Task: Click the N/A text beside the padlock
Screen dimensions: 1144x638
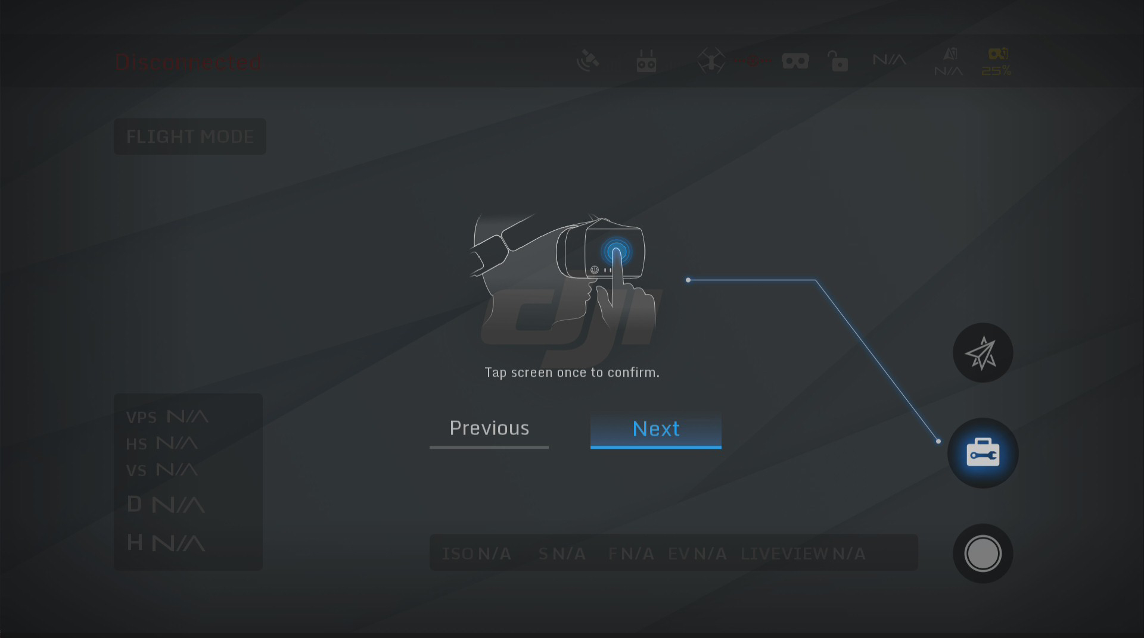Action: pos(890,60)
